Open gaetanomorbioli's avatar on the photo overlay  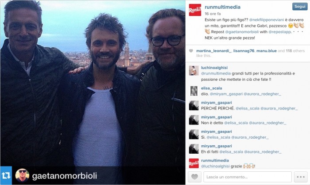coord(22,175)
